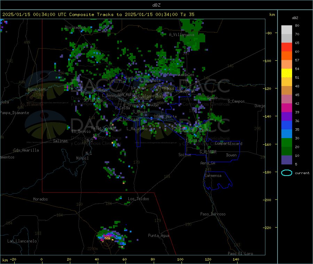
Task: Click the 'G_Campos' map label
Action: pyautogui.click(x=236, y=101)
